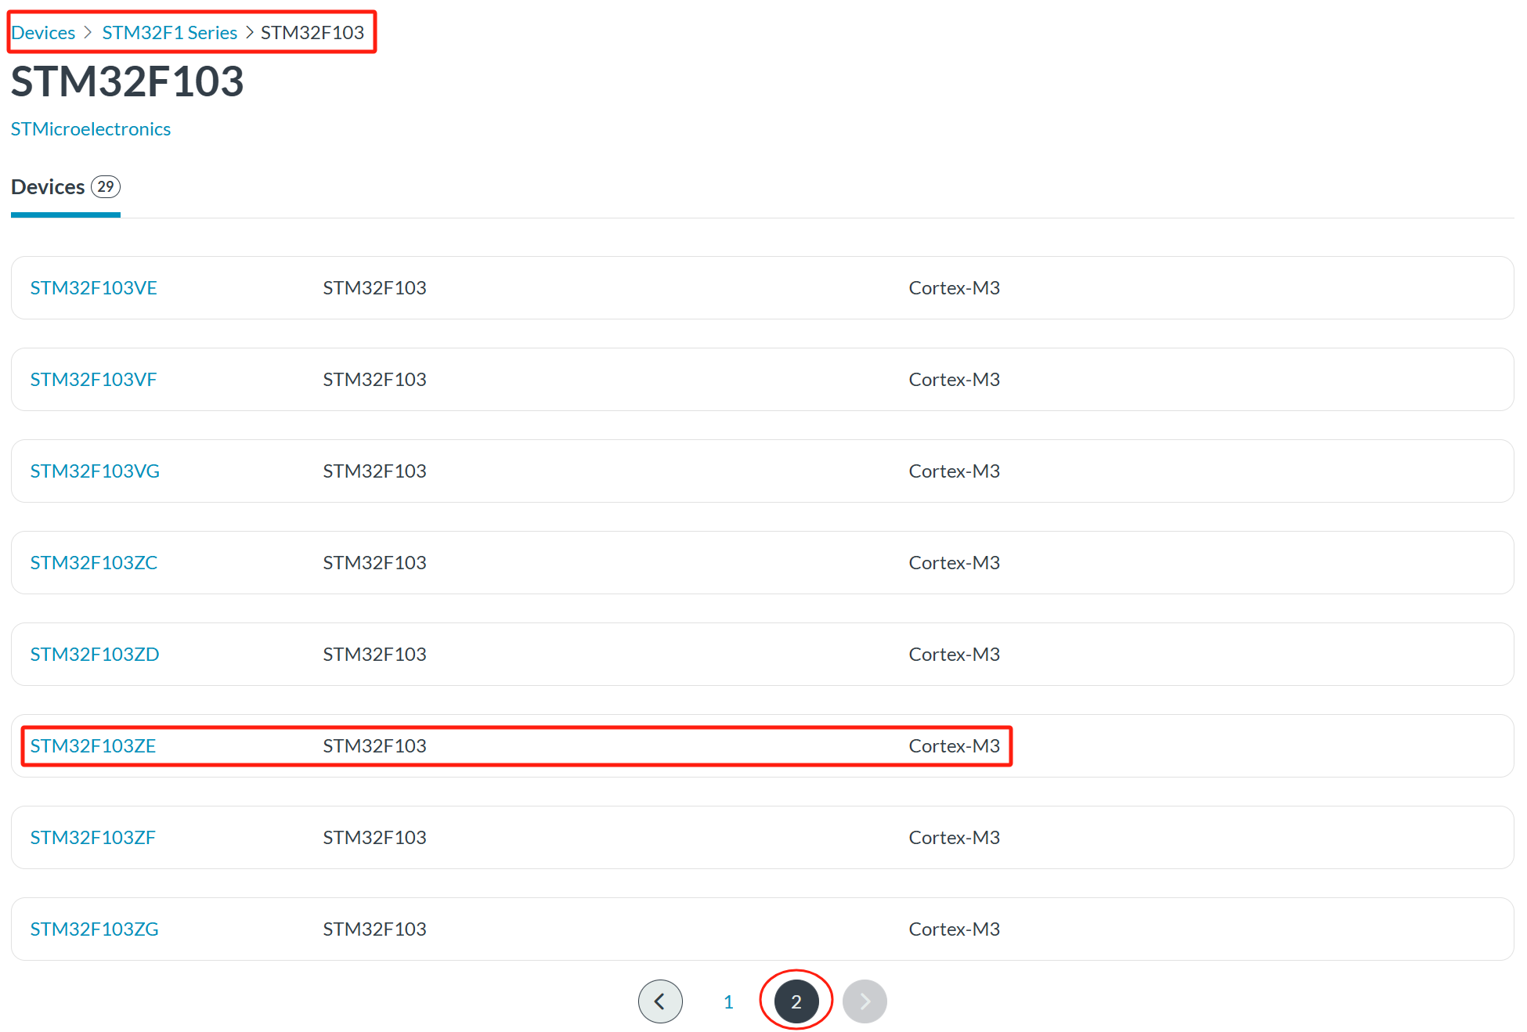Screen dimensions: 1527x1032
Task: Open the STM32F103ZG device
Action: point(94,929)
